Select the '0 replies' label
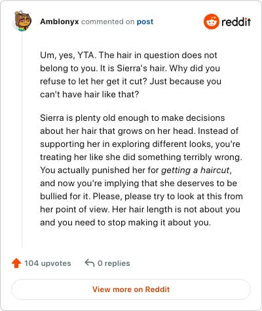The width and height of the screenshot is (262, 311). pyautogui.click(x=114, y=263)
